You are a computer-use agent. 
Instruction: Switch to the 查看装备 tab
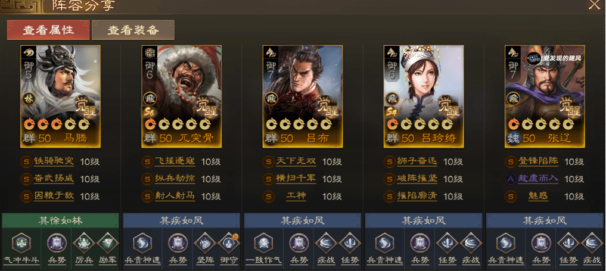pos(133,30)
